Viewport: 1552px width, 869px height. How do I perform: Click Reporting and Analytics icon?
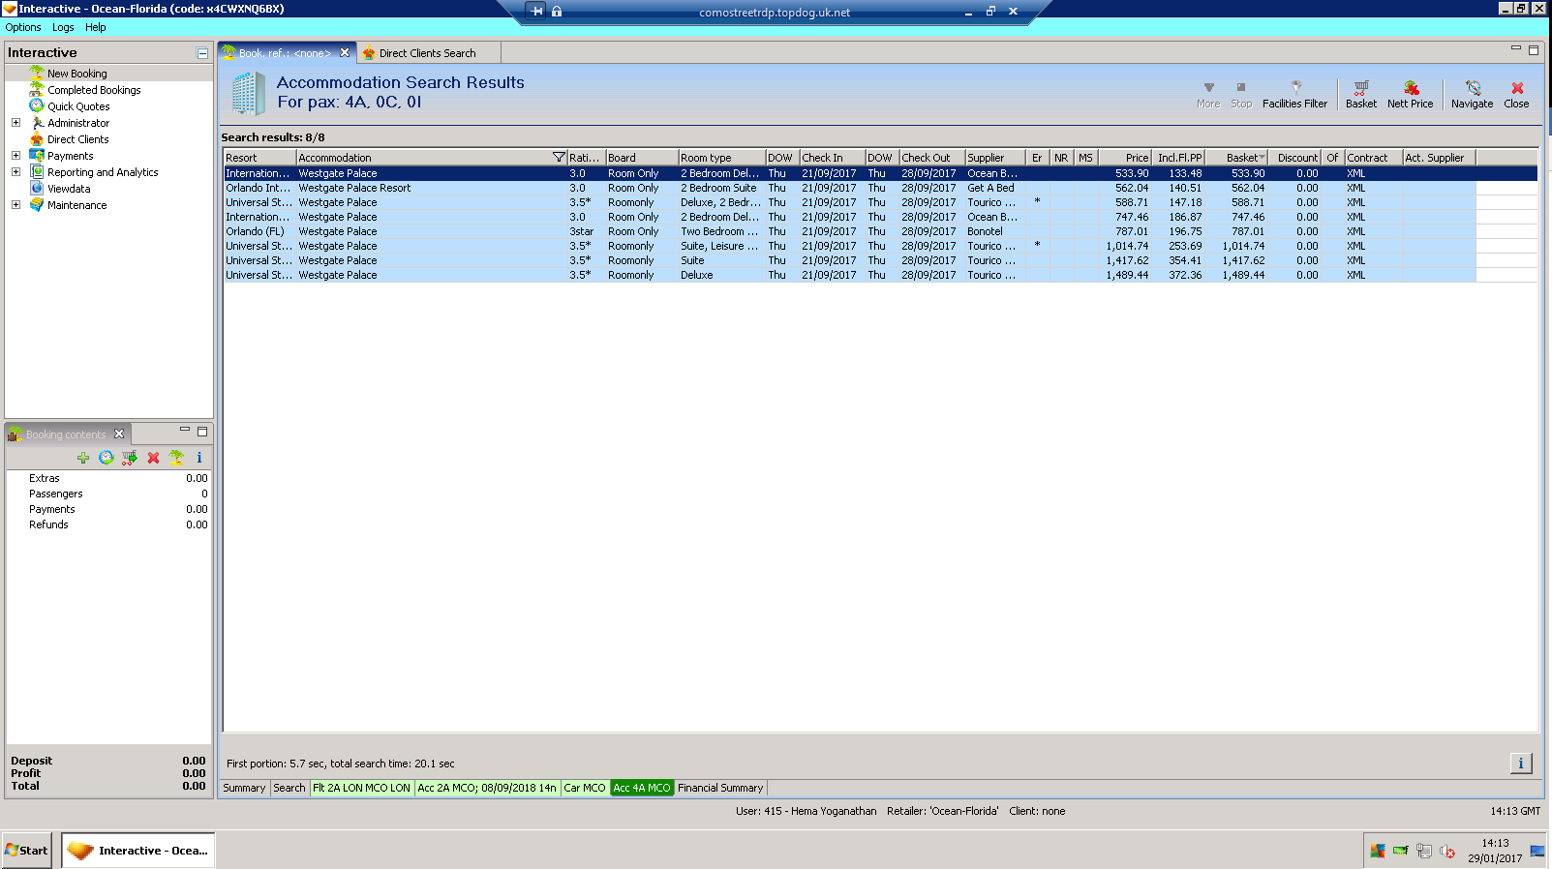point(37,172)
